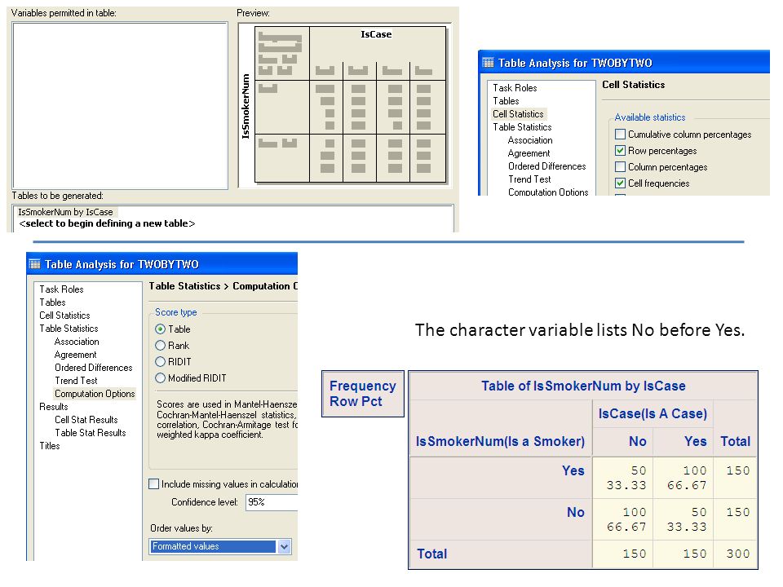783x587 pixels.
Task: Pick the Modified RIDIT score type
Action: pyautogui.click(x=161, y=377)
